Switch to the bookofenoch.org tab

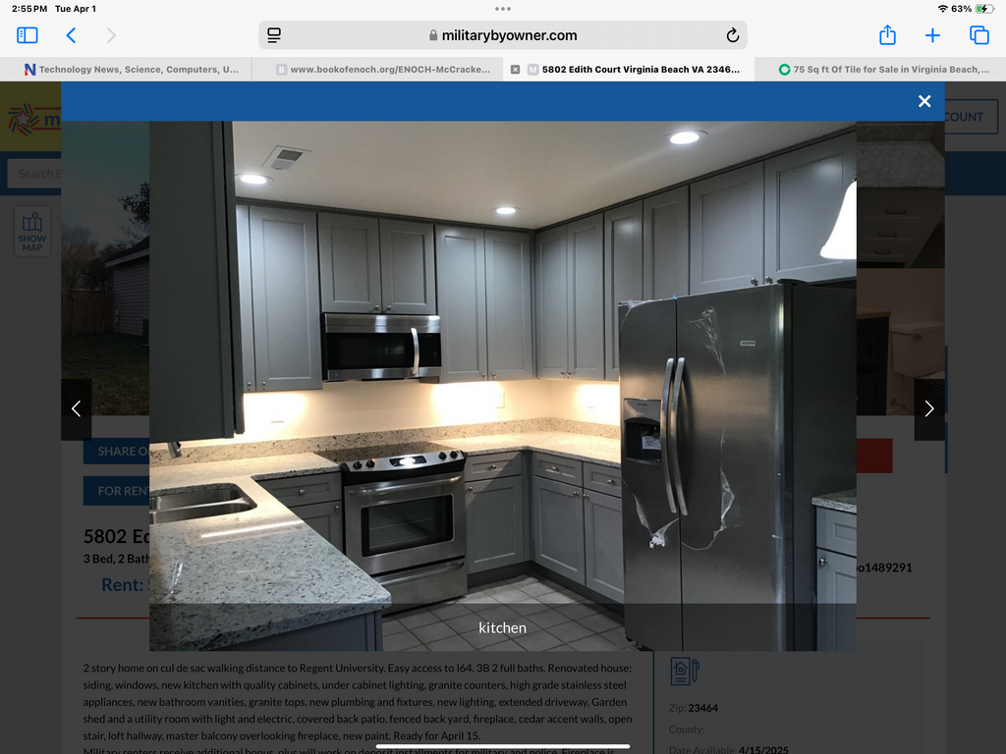(377, 70)
